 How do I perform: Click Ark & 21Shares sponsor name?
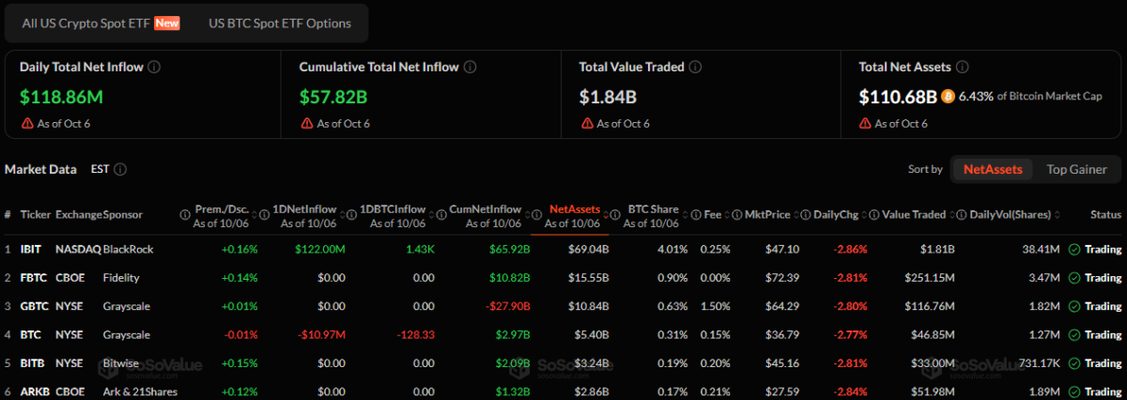click(140, 391)
